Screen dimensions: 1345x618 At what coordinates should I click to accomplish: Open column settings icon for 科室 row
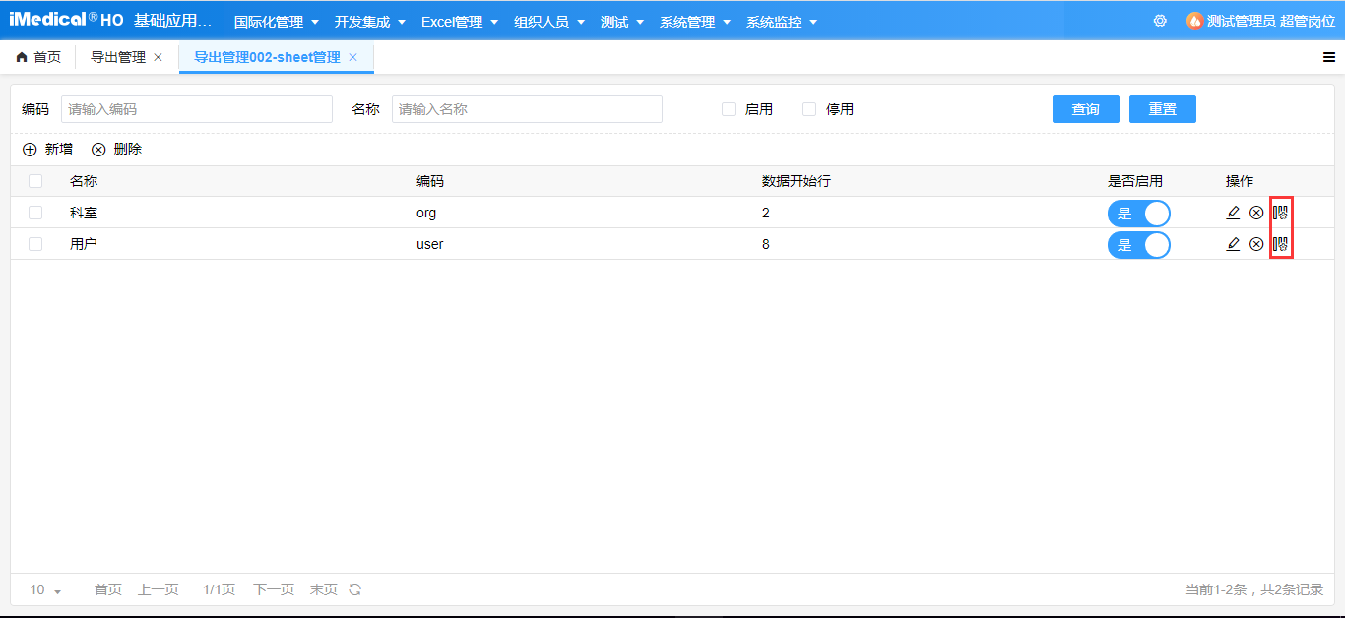click(1280, 213)
